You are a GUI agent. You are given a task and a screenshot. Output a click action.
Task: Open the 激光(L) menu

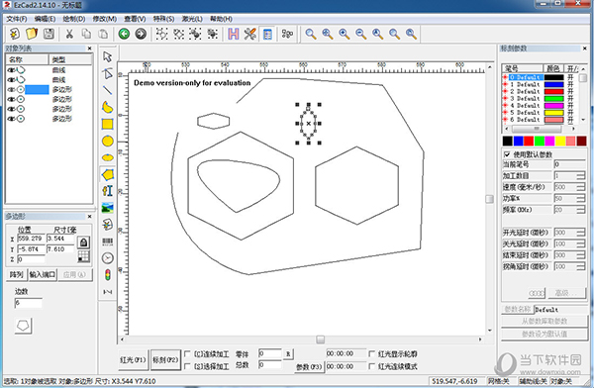[x=192, y=19]
